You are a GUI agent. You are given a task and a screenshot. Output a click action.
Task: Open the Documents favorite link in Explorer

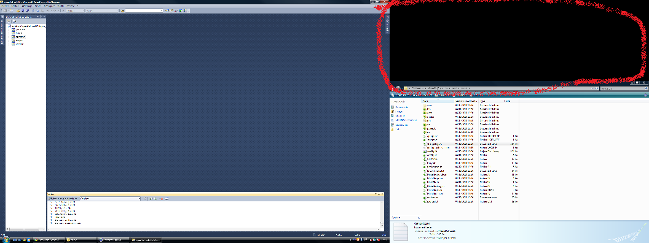point(401,107)
